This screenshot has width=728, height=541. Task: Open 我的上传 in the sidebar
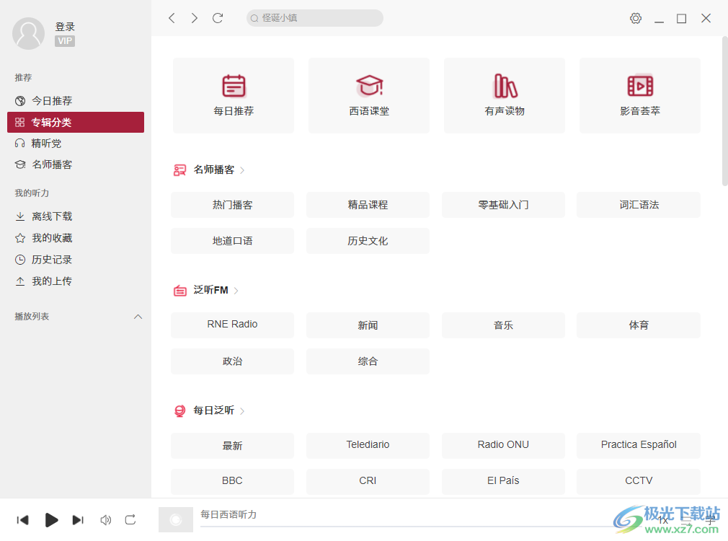coord(76,281)
